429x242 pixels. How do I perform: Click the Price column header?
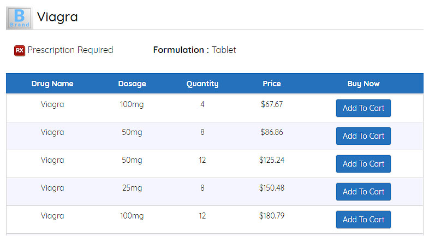point(272,84)
